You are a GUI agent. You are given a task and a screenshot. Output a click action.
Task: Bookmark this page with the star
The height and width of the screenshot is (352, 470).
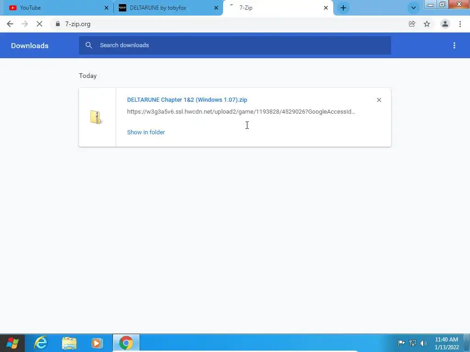[x=427, y=24]
